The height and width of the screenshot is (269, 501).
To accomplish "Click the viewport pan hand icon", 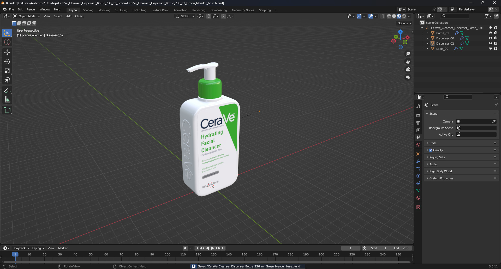I will tap(408, 62).
